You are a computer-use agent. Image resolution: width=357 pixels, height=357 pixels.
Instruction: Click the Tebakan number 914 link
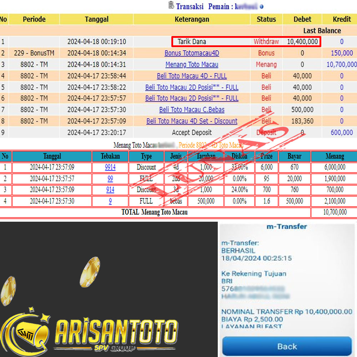[110, 190]
